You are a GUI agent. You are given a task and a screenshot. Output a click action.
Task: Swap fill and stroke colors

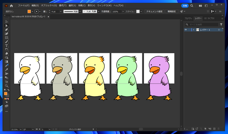(8, 90)
